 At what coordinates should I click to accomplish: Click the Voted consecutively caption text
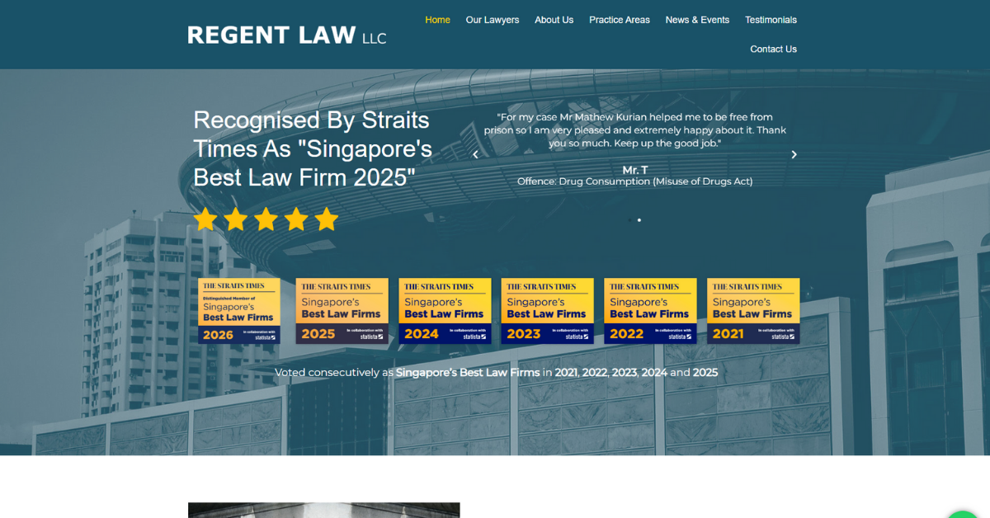tap(496, 373)
